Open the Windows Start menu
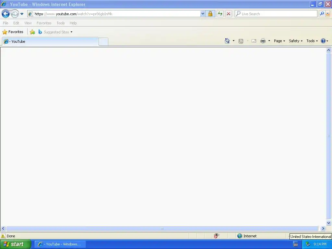This screenshot has height=249, width=332. [16, 244]
